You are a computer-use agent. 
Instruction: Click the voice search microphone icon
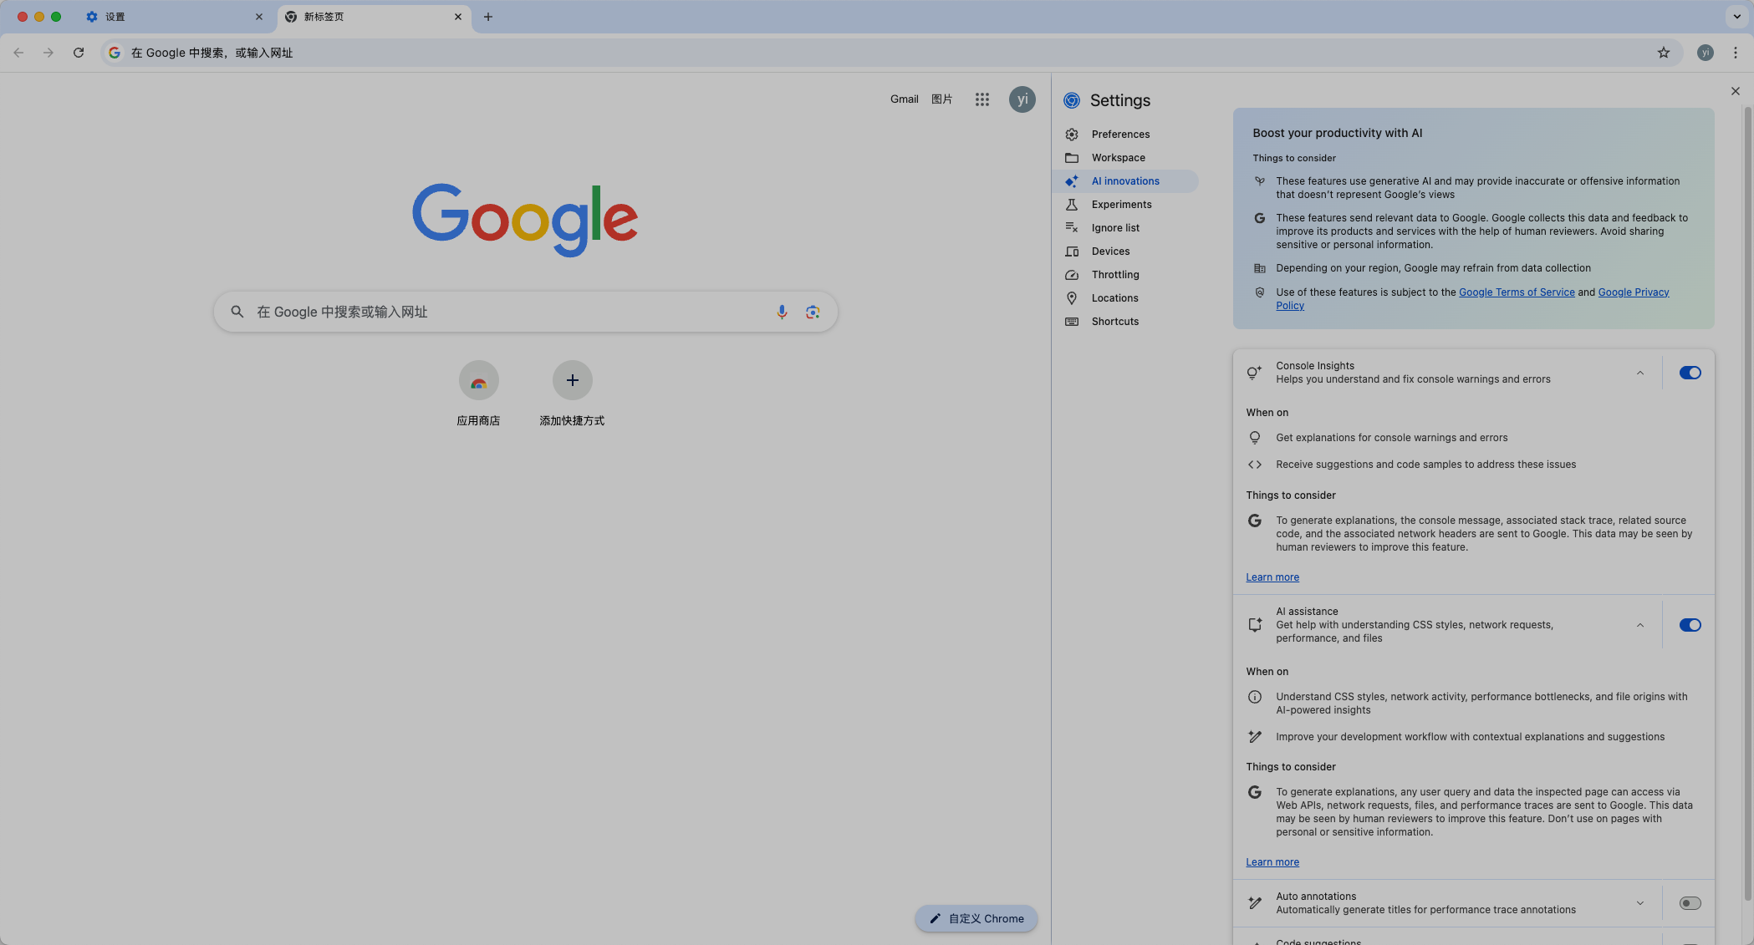pos(781,312)
